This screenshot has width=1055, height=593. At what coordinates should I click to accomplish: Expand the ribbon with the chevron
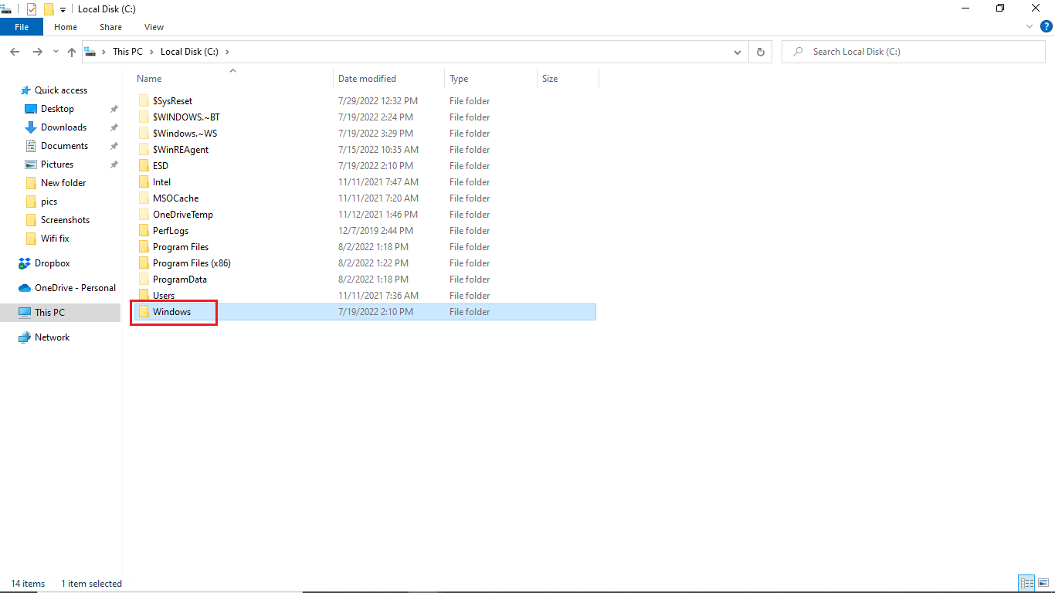point(1029,26)
